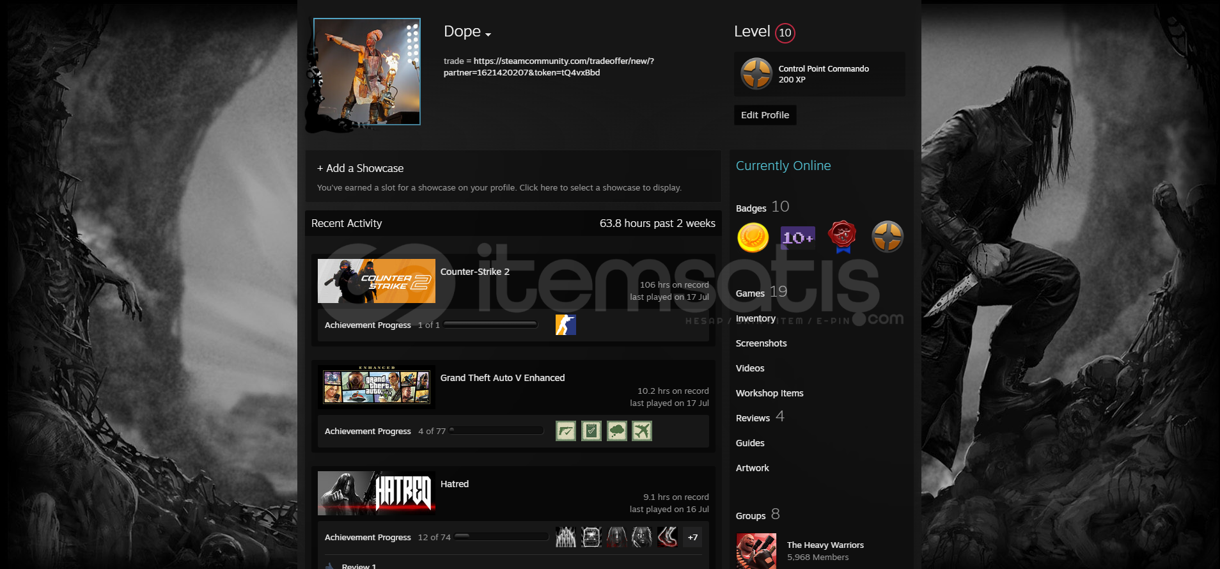Click the GTA V achievement progress bar

tap(496, 431)
